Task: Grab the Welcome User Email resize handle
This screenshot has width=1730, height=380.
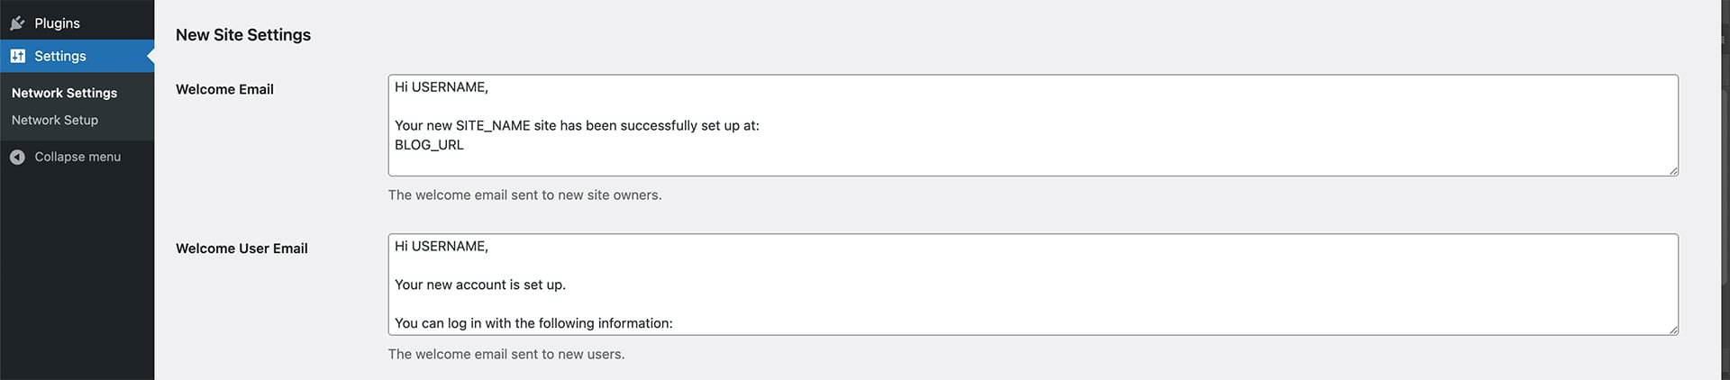Action: pos(1673,330)
